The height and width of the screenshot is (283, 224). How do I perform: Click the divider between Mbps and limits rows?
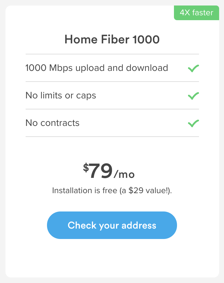(112, 82)
